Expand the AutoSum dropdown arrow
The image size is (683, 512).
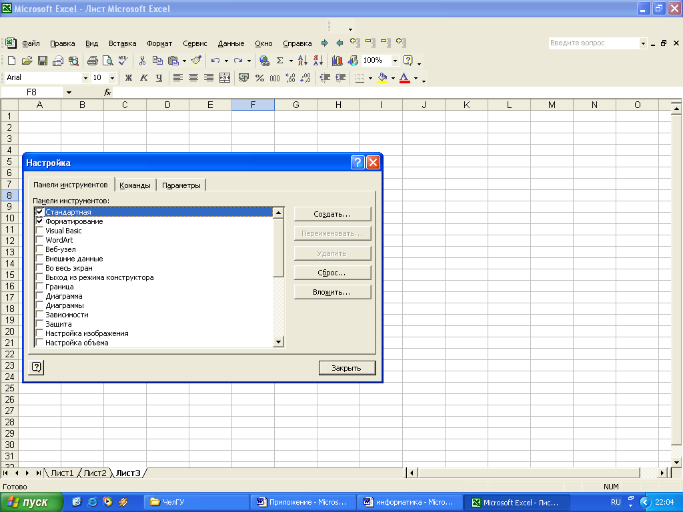coord(291,61)
